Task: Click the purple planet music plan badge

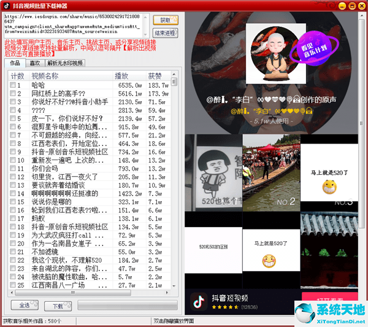Action: pos(314,50)
